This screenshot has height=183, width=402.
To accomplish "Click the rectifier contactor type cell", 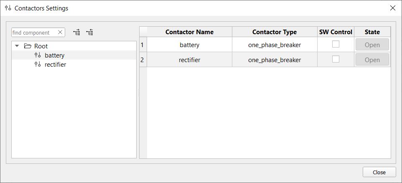I will [x=274, y=60].
